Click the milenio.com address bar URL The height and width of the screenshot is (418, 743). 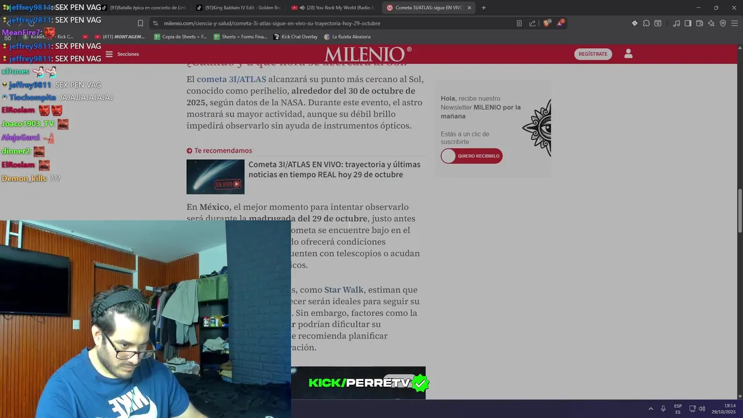pyautogui.click(x=272, y=23)
